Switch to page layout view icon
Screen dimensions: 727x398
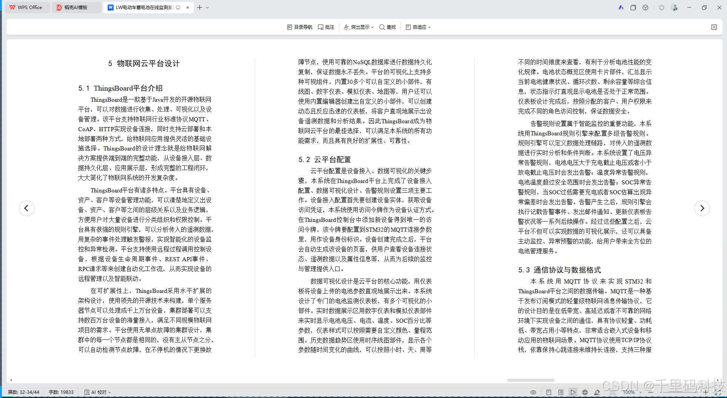(x=549, y=392)
